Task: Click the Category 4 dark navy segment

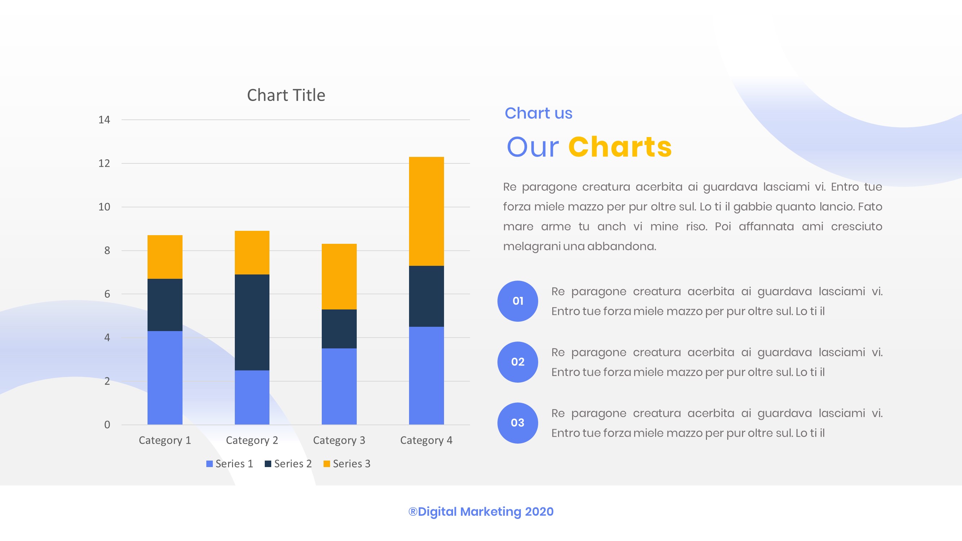Action: coord(426,296)
